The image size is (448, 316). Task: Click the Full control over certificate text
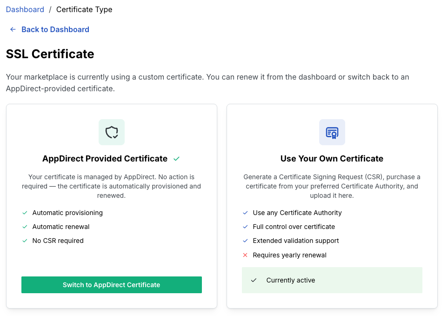coord(294,227)
